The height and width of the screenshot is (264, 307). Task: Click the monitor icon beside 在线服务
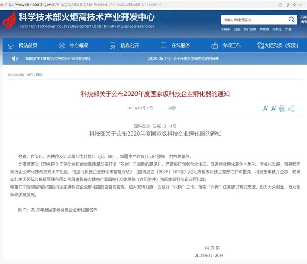pyautogui.click(x=163, y=46)
